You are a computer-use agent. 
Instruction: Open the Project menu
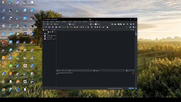pyautogui.click(x=75, y=22)
